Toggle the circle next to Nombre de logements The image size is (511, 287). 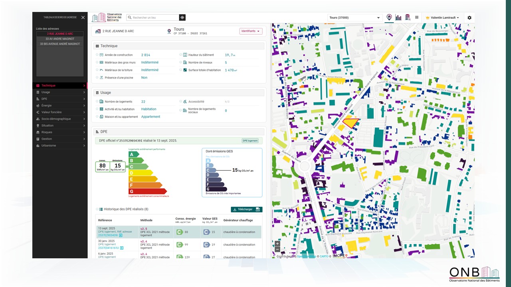97,102
